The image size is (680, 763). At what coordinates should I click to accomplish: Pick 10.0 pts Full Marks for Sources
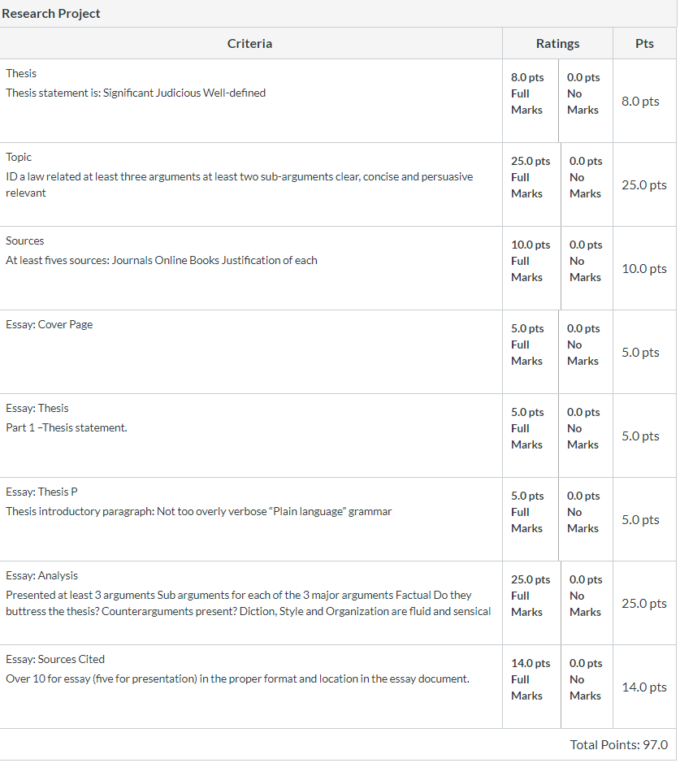[531, 269]
